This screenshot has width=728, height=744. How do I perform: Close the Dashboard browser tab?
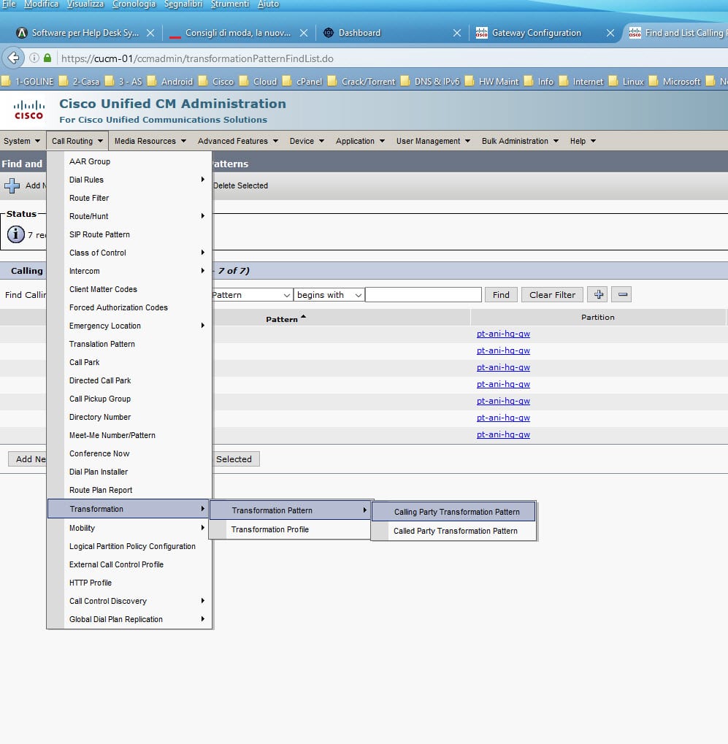(x=456, y=33)
